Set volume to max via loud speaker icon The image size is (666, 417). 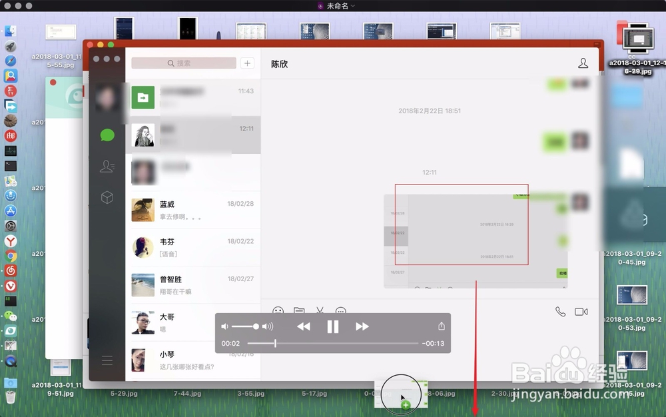click(x=268, y=326)
